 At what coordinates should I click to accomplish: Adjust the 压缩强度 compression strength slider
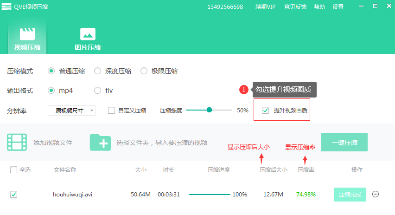[209, 110]
